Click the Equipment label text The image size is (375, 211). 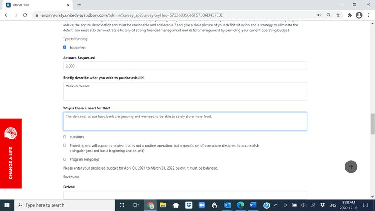(x=78, y=47)
